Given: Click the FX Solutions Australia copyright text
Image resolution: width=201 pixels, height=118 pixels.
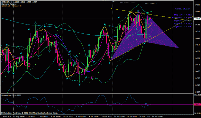Looking at the screenshot, I should pyautogui.click(x=29, y=113).
